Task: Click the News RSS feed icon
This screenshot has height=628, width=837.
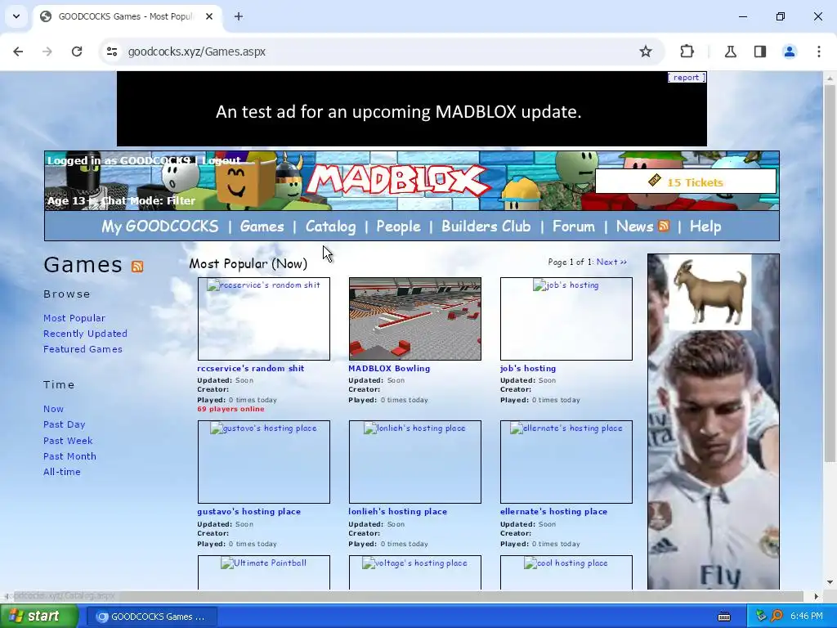Action: pos(664,226)
